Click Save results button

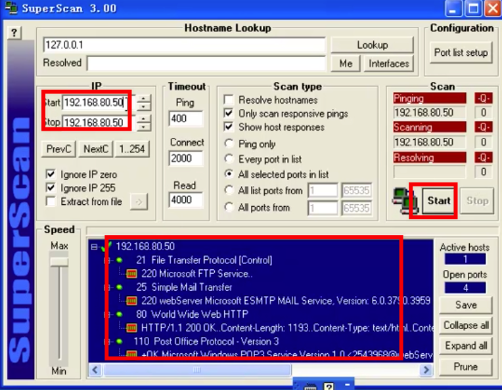coord(466,305)
